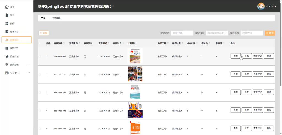Open the 主页 sidebar menu item
This screenshot has width=282, height=135.
(x=17, y=7)
